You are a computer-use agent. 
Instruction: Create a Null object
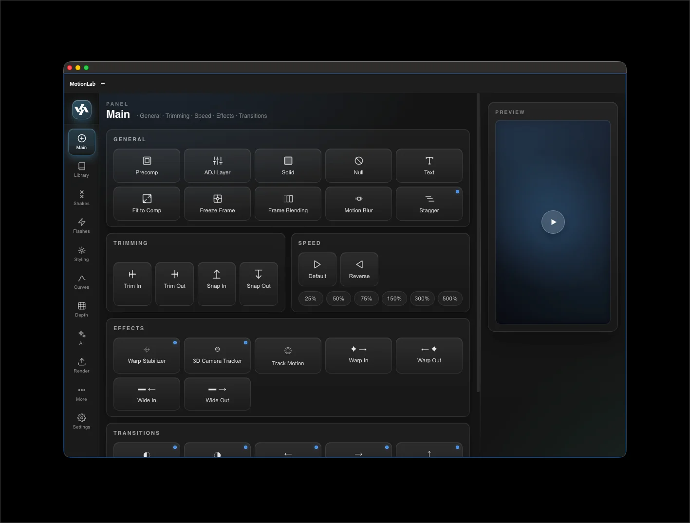(x=358, y=166)
